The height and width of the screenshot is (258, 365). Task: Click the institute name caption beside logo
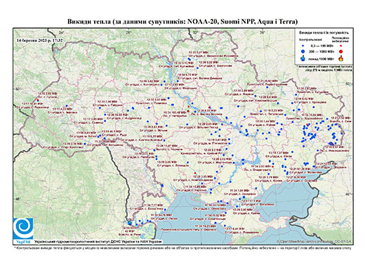pos(98,241)
